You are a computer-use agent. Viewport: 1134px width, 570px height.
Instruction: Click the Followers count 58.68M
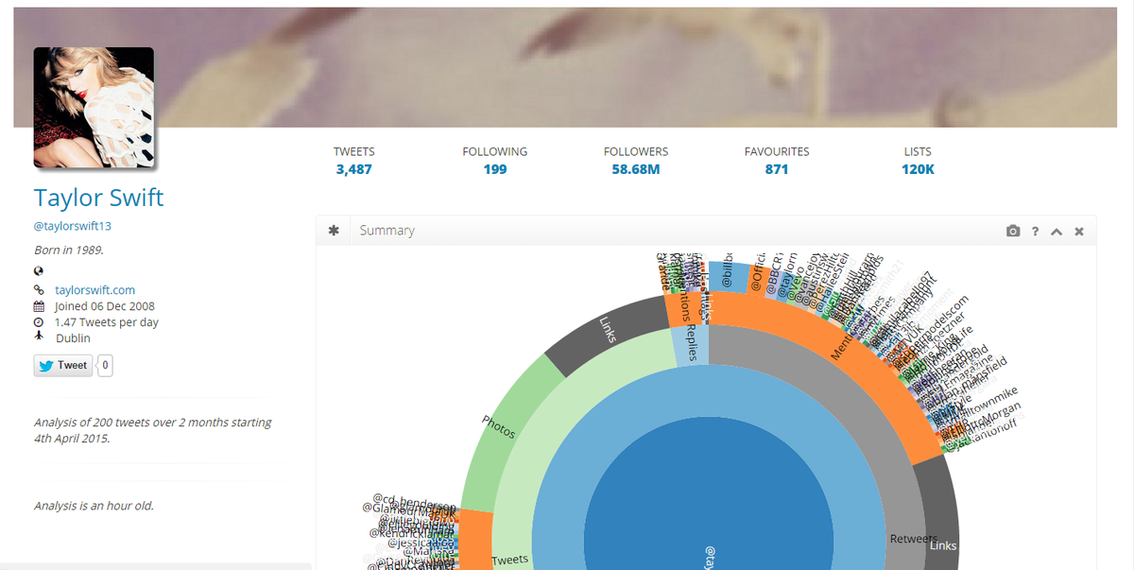tap(636, 169)
